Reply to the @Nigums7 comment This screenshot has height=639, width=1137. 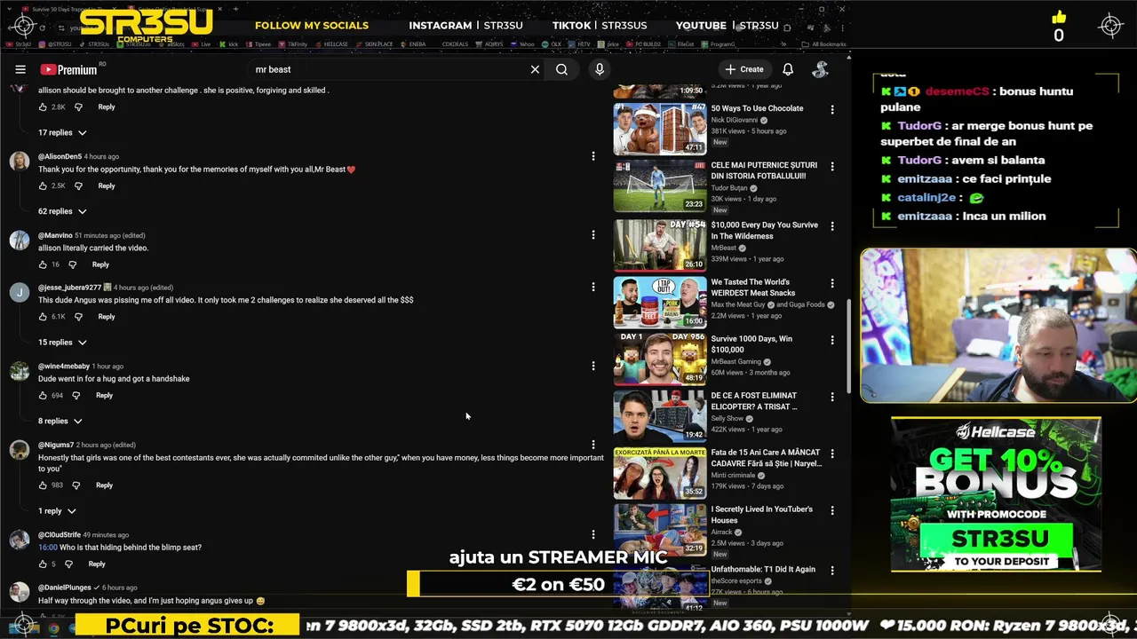tap(104, 485)
